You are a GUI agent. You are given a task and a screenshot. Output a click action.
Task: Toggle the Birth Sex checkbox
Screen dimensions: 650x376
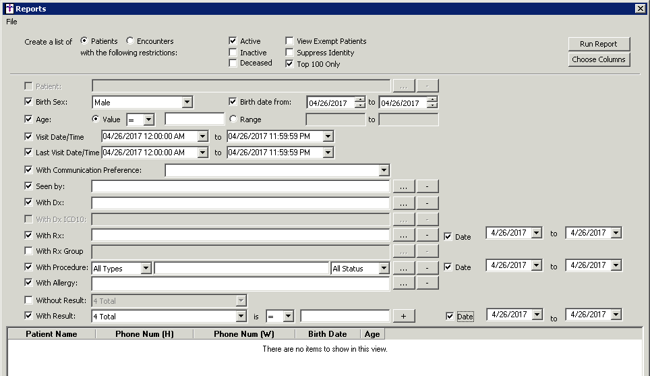coord(28,102)
